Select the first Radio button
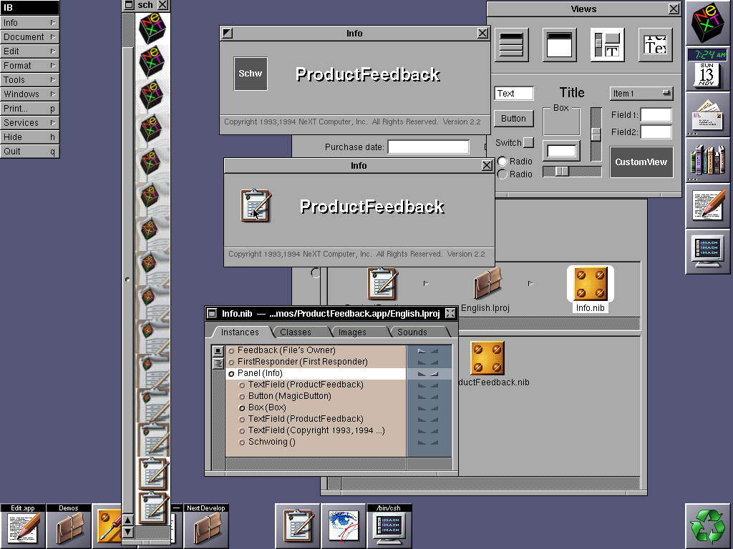The height and width of the screenshot is (549, 733). (503, 162)
